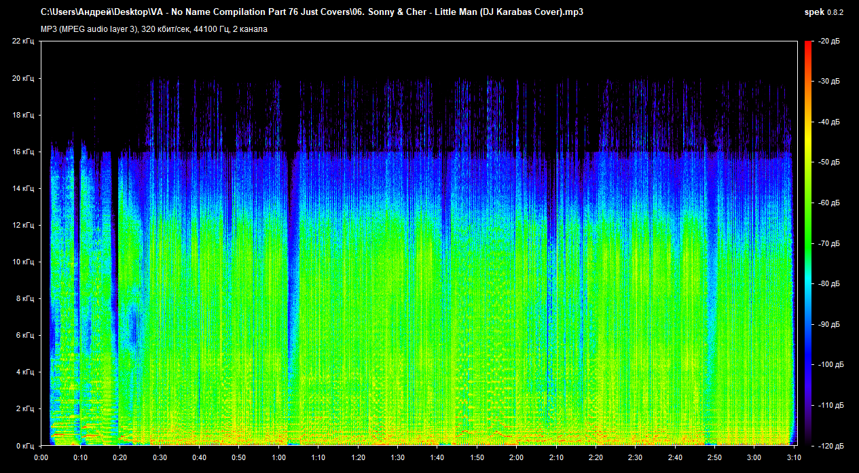Select the 22 кГц frequency label
The height and width of the screenshot is (473, 859).
pyautogui.click(x=24, y=41)
